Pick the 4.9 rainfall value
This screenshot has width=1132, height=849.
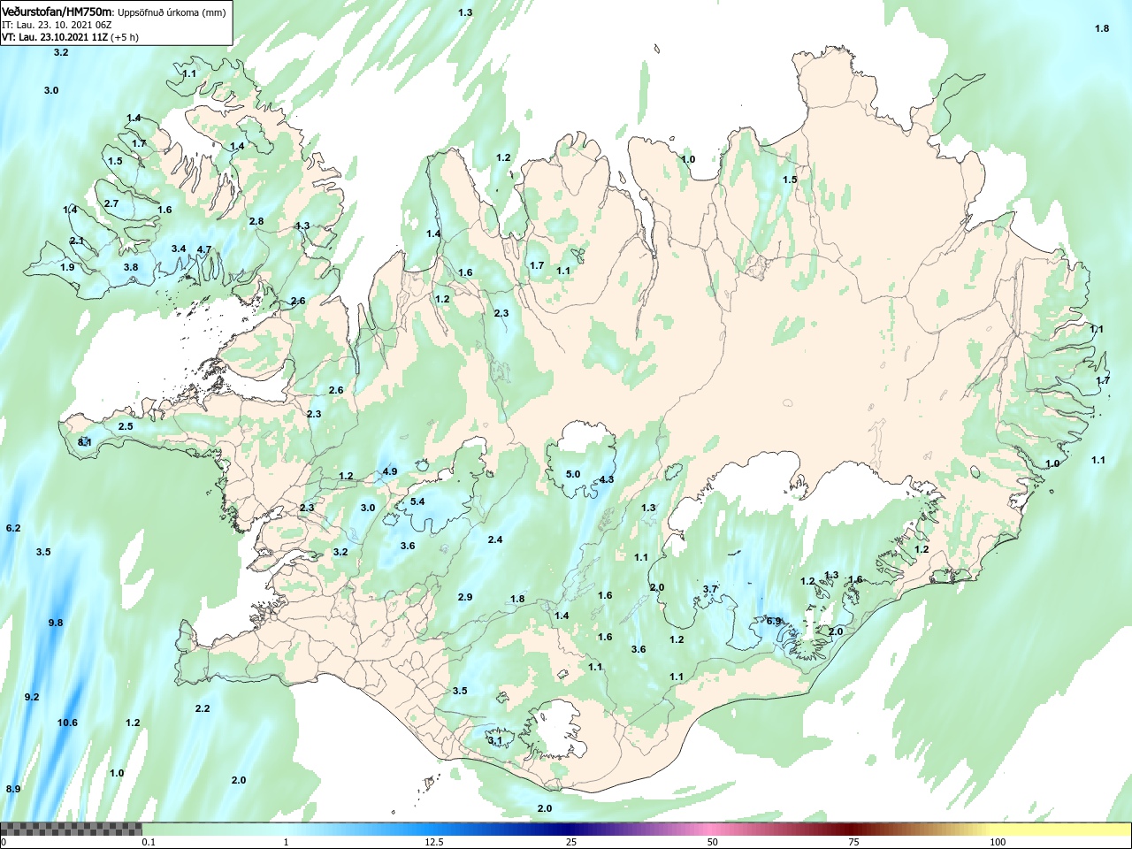[x=390, y=471]
